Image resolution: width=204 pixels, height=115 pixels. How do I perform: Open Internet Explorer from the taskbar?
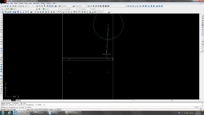pos(9,113)
